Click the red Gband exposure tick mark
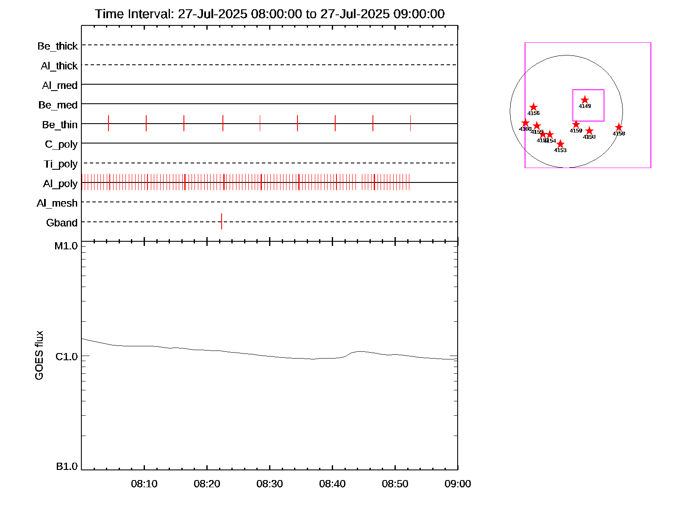Viewport: 678px width, 508px height. (221, 221)
